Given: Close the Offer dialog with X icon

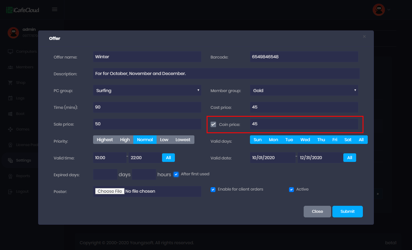Looking at the screenshot, I should 364,37.
